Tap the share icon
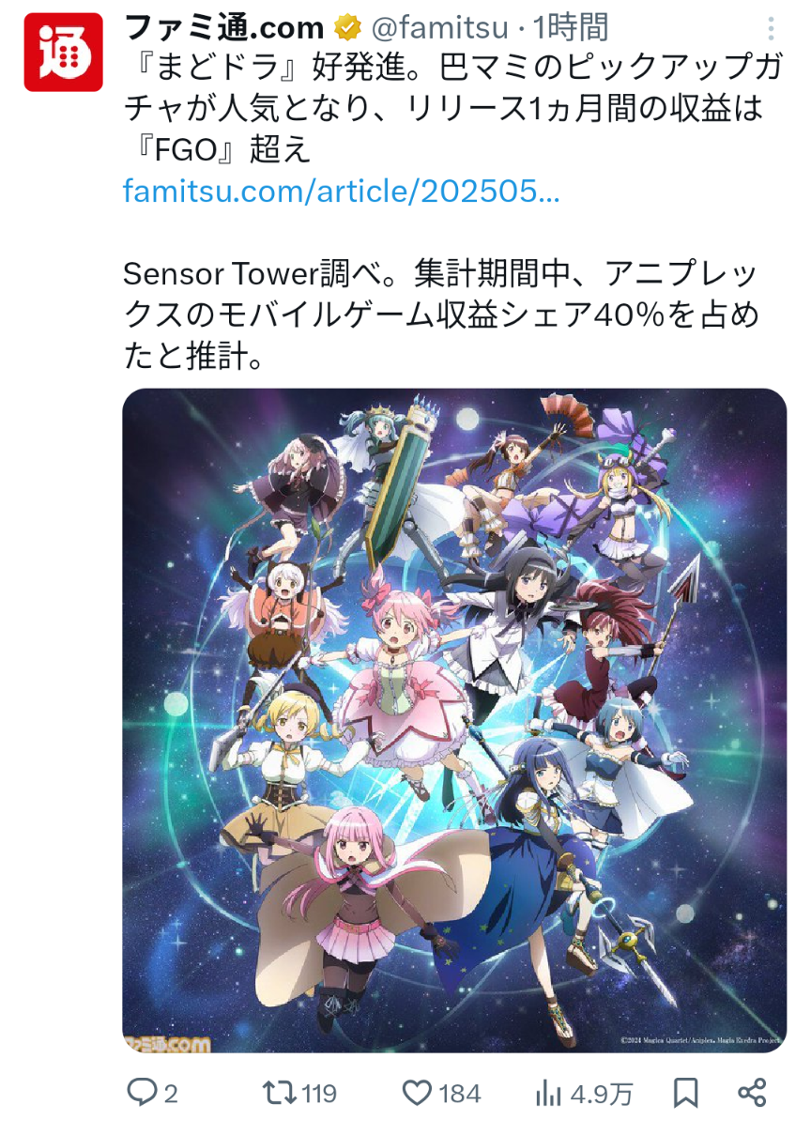 pos(753,1093)
